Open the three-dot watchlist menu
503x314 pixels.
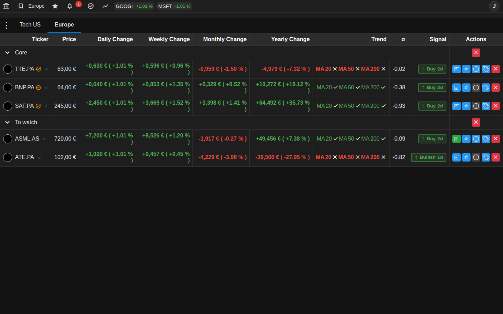[6, 25]
